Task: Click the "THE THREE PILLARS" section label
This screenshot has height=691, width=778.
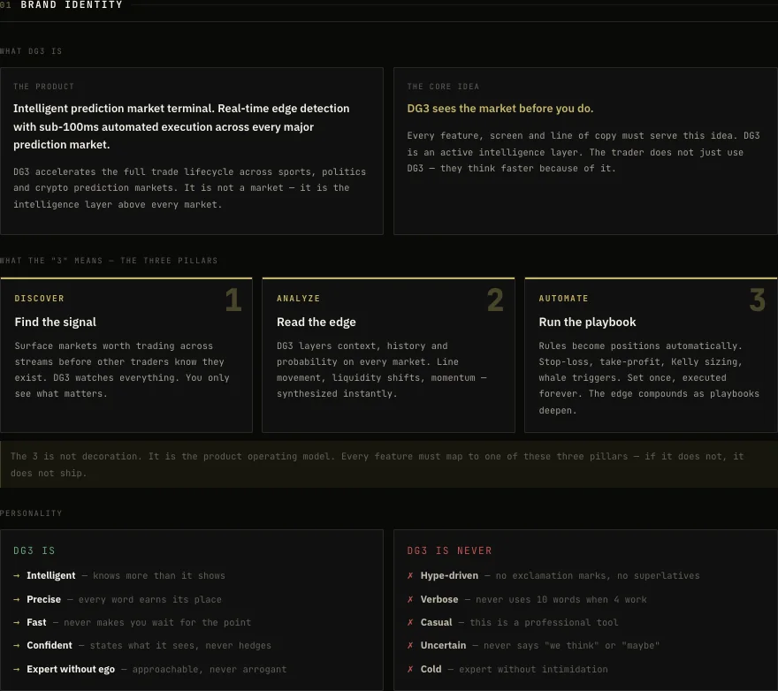Action: [x=169, y=261]
